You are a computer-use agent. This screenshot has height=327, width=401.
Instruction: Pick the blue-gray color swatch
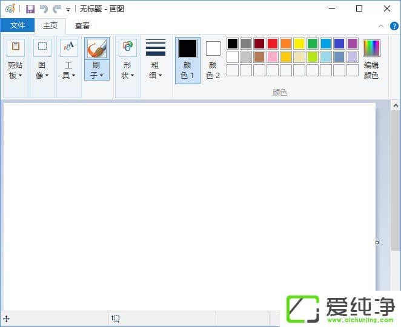(x=339, y=57)
